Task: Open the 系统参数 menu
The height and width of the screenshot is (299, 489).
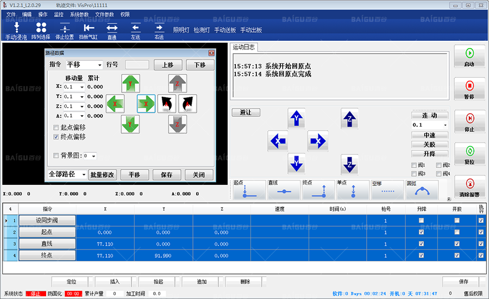Action: click(x=79, y=14)
